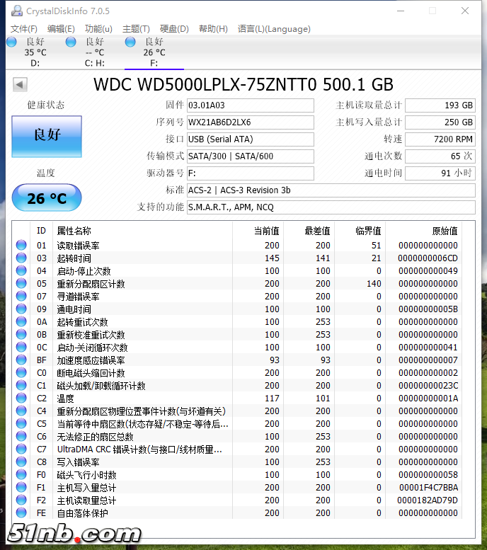Open the 硬盘(D) menu
487x550 pixels.
click(x=174, y=29)
